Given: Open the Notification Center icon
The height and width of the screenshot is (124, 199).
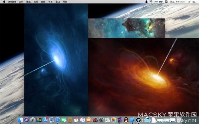Looking at the screenshot, I should pyautogui.click(x=194, y=2).
